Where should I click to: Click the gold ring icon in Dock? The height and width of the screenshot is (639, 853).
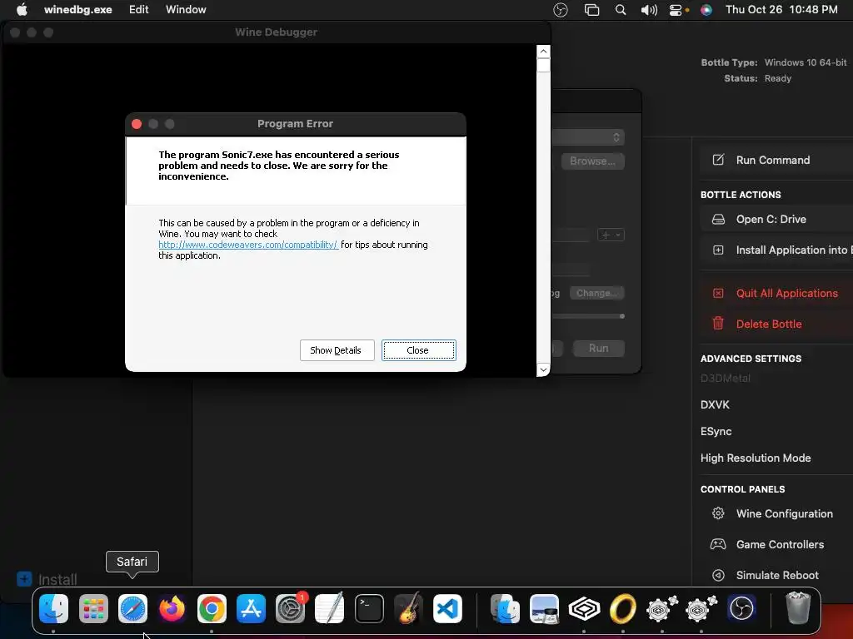pos(623,608)
